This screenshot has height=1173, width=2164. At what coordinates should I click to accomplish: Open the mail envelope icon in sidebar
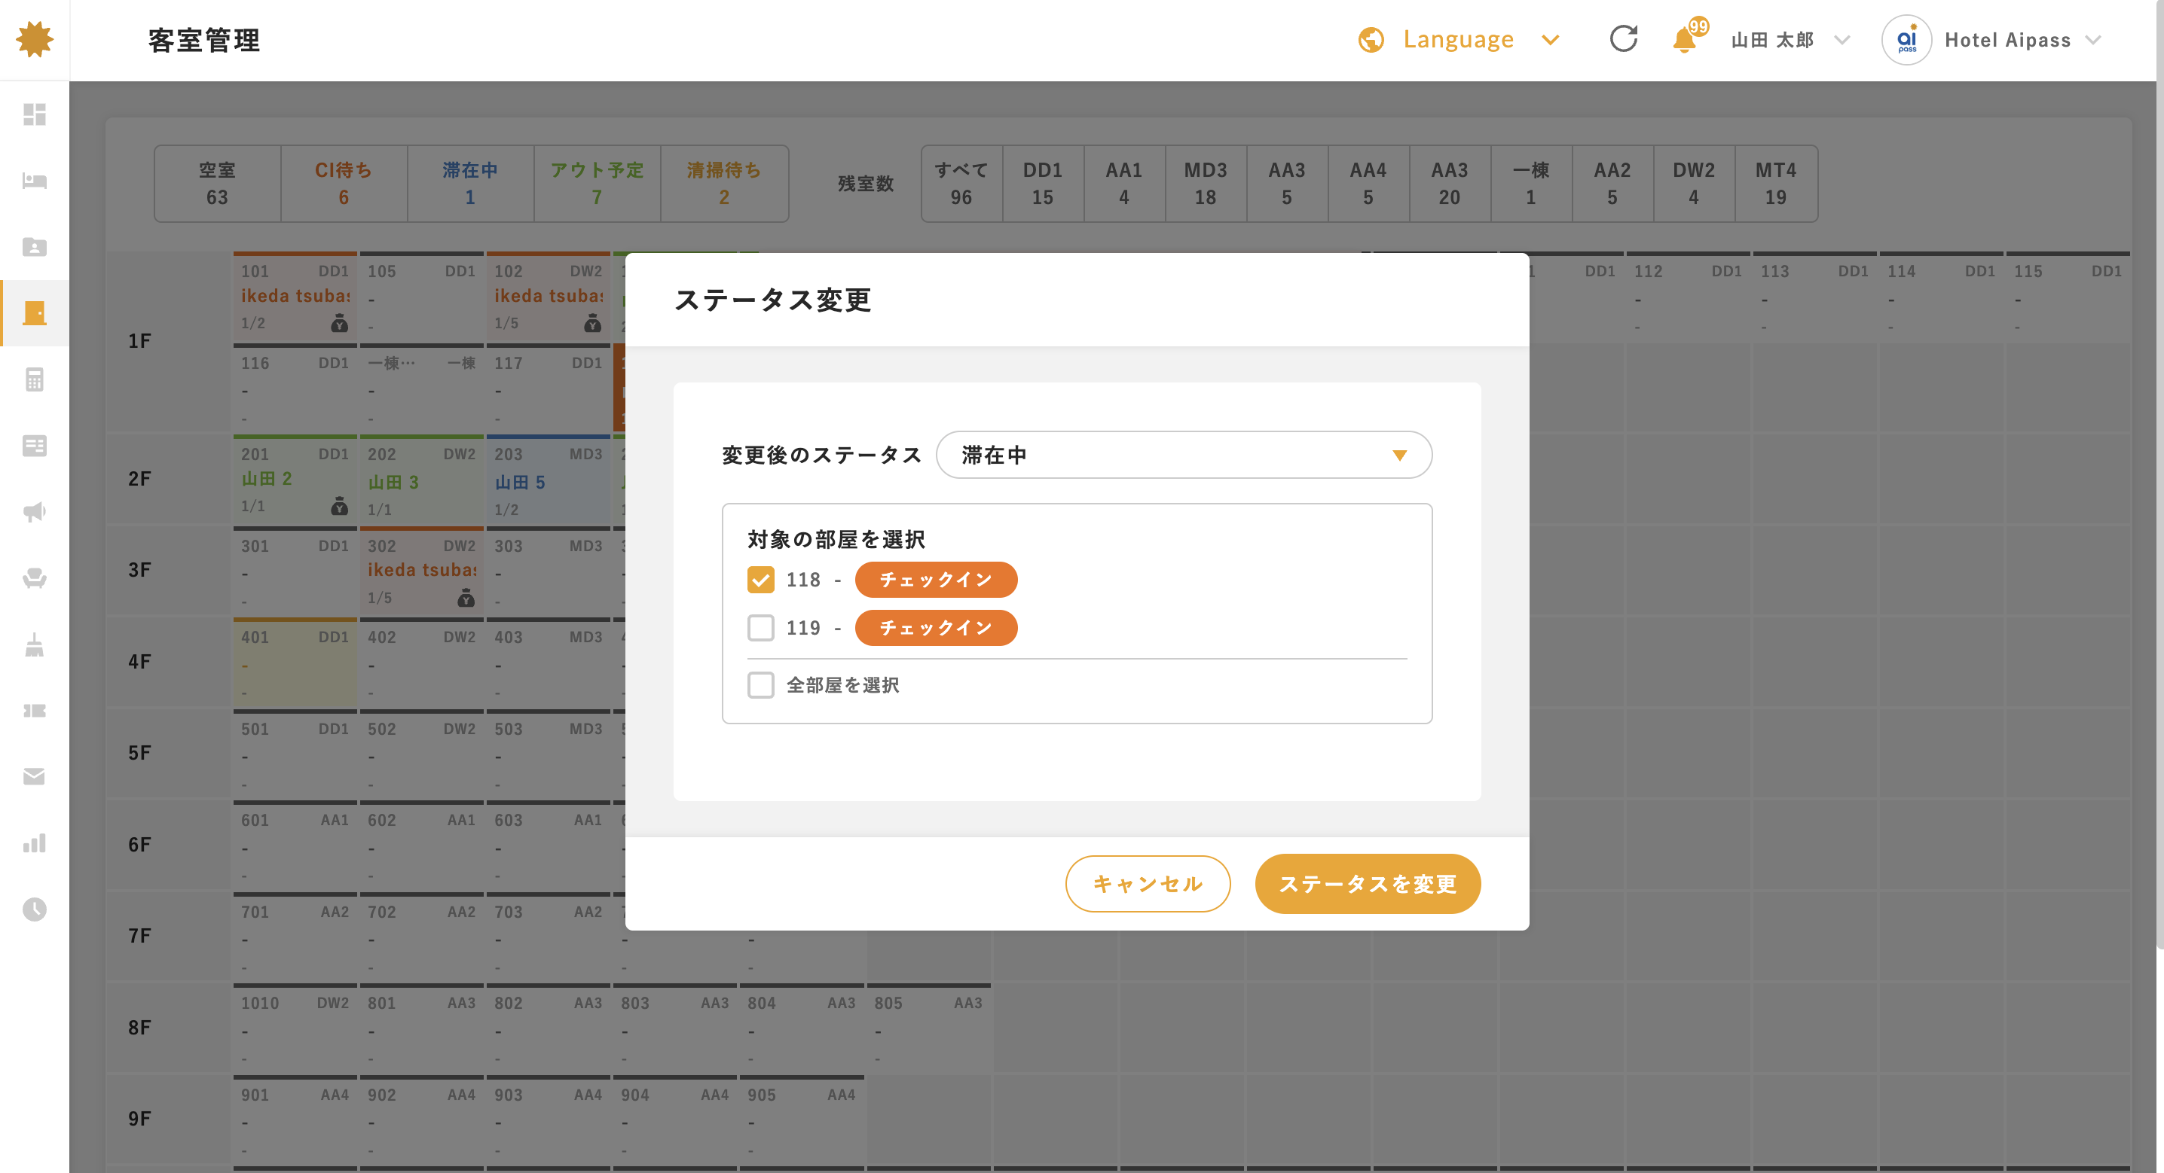click(x=35, y=777)
